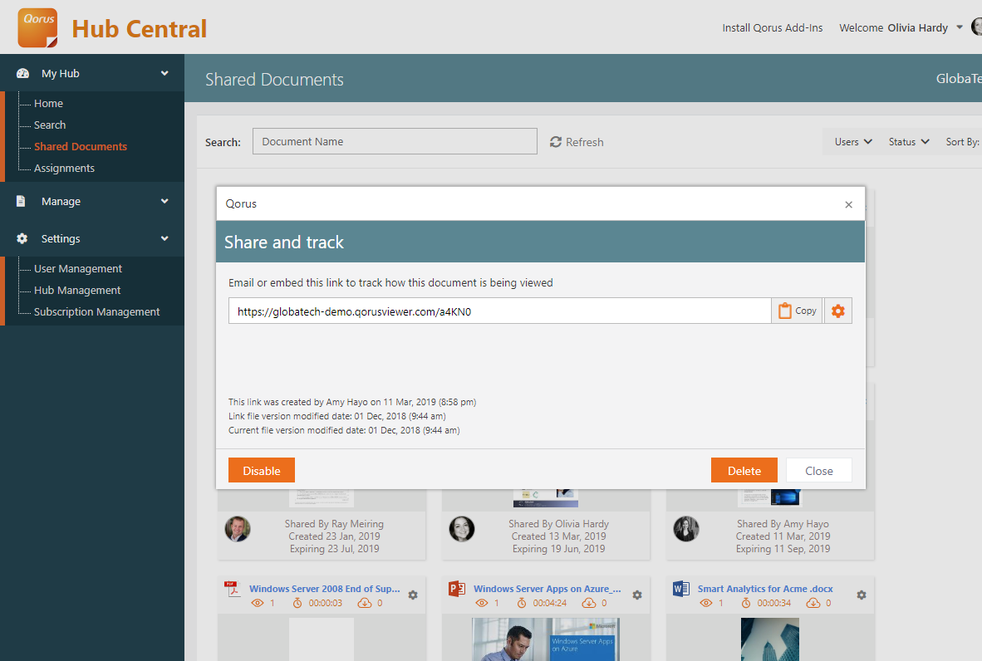Open Windows Server Apps on Azure document link
982x661 pixels.
tap(547, 589)
